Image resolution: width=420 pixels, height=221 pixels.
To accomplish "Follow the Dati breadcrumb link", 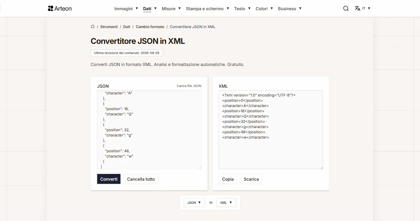I will tap(127, 27).
